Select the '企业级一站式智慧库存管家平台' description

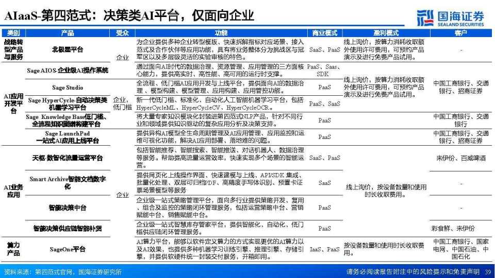point(220,228)
